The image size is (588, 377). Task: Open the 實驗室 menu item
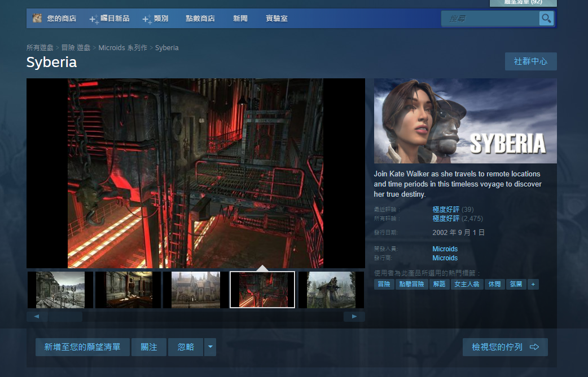click(277, 19)
